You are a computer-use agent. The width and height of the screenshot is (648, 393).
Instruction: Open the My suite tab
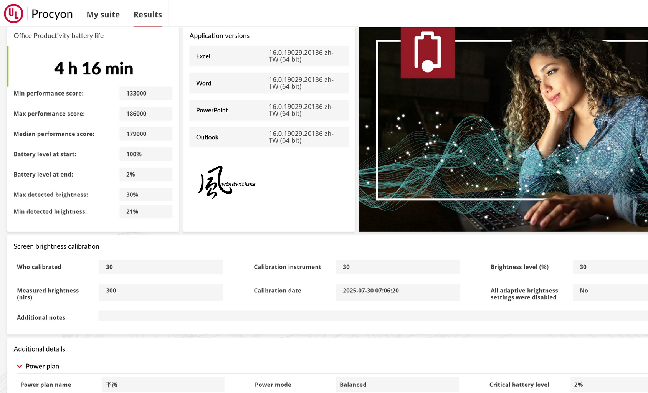pos(103,15)
